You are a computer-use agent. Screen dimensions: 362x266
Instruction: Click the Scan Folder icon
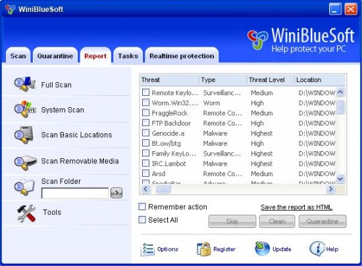[24, 187]
